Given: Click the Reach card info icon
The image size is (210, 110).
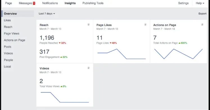Looking at the screenshot, I should [x=89, y=24].
